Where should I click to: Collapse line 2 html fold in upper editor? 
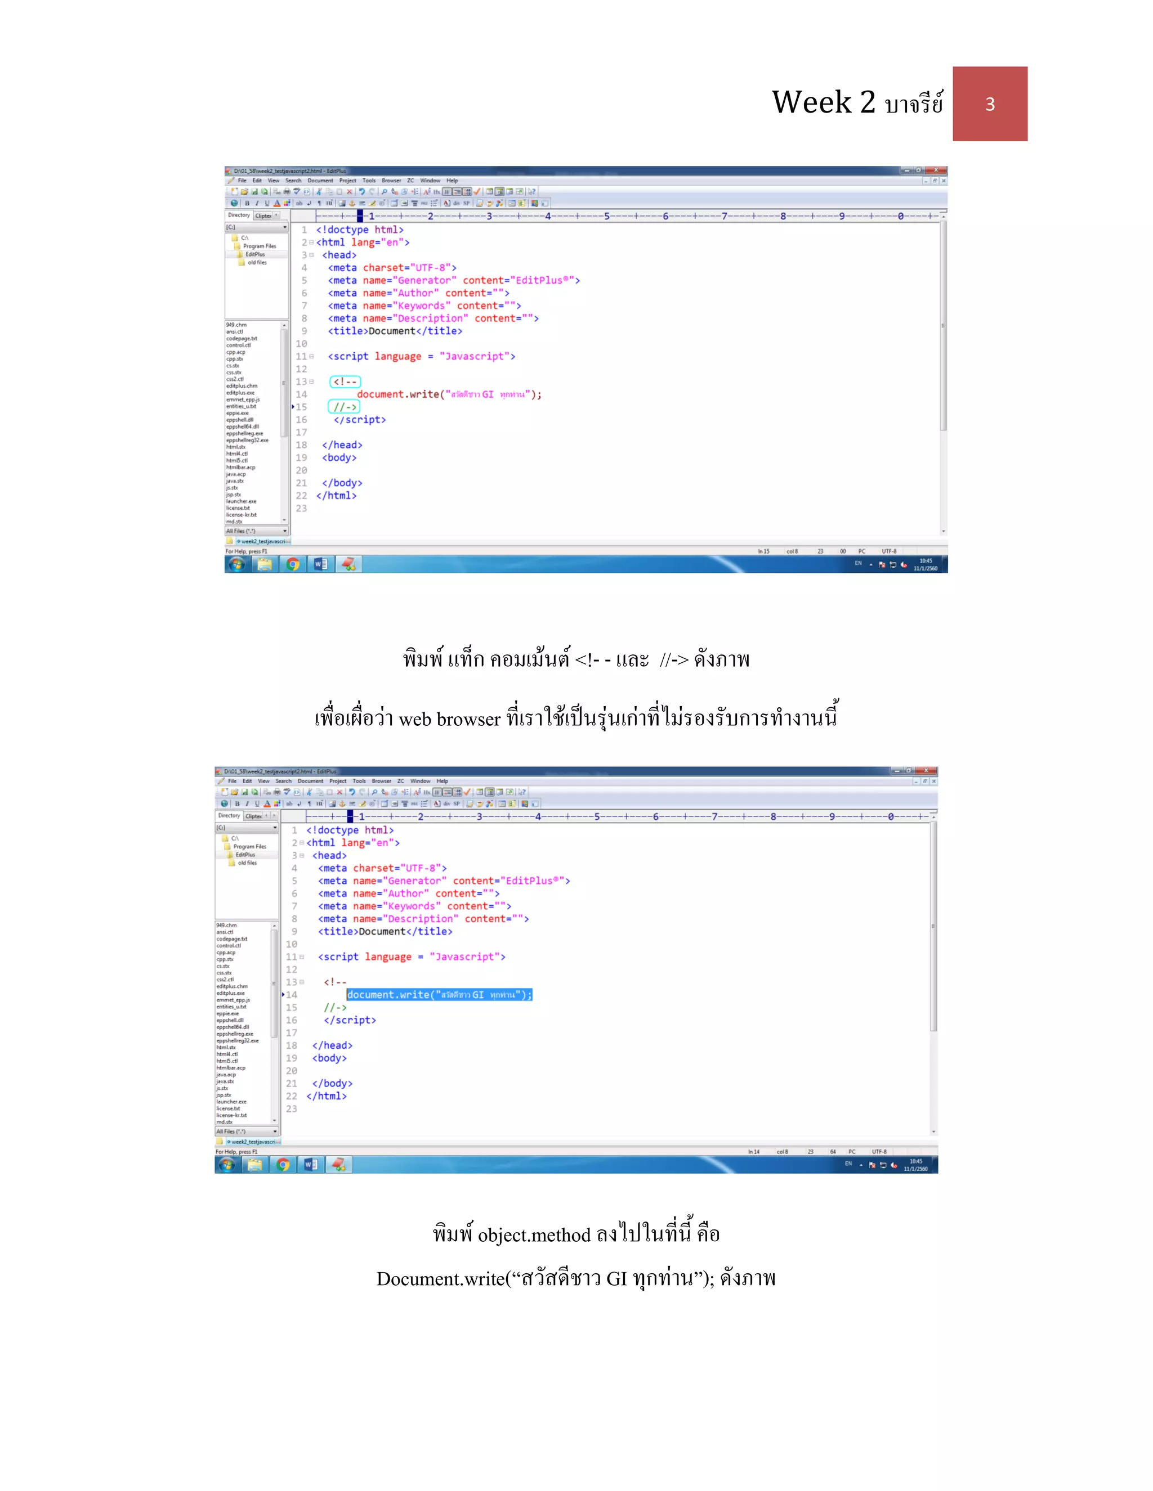[x=311, y=242]
